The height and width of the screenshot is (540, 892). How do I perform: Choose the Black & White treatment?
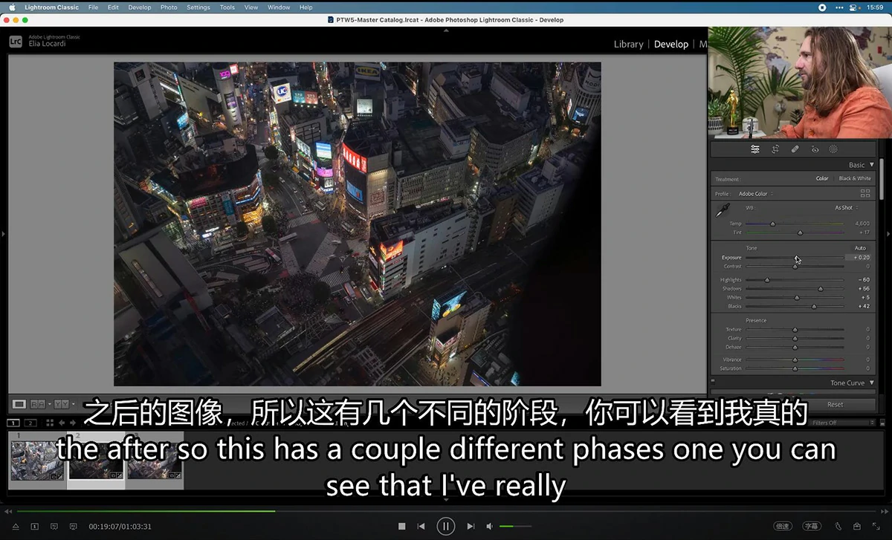[x=855, y=178]
